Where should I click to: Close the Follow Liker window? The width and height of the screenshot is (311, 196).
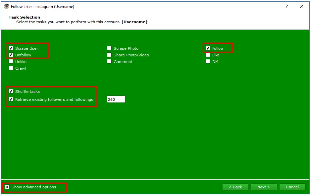[x=302, y=6]
